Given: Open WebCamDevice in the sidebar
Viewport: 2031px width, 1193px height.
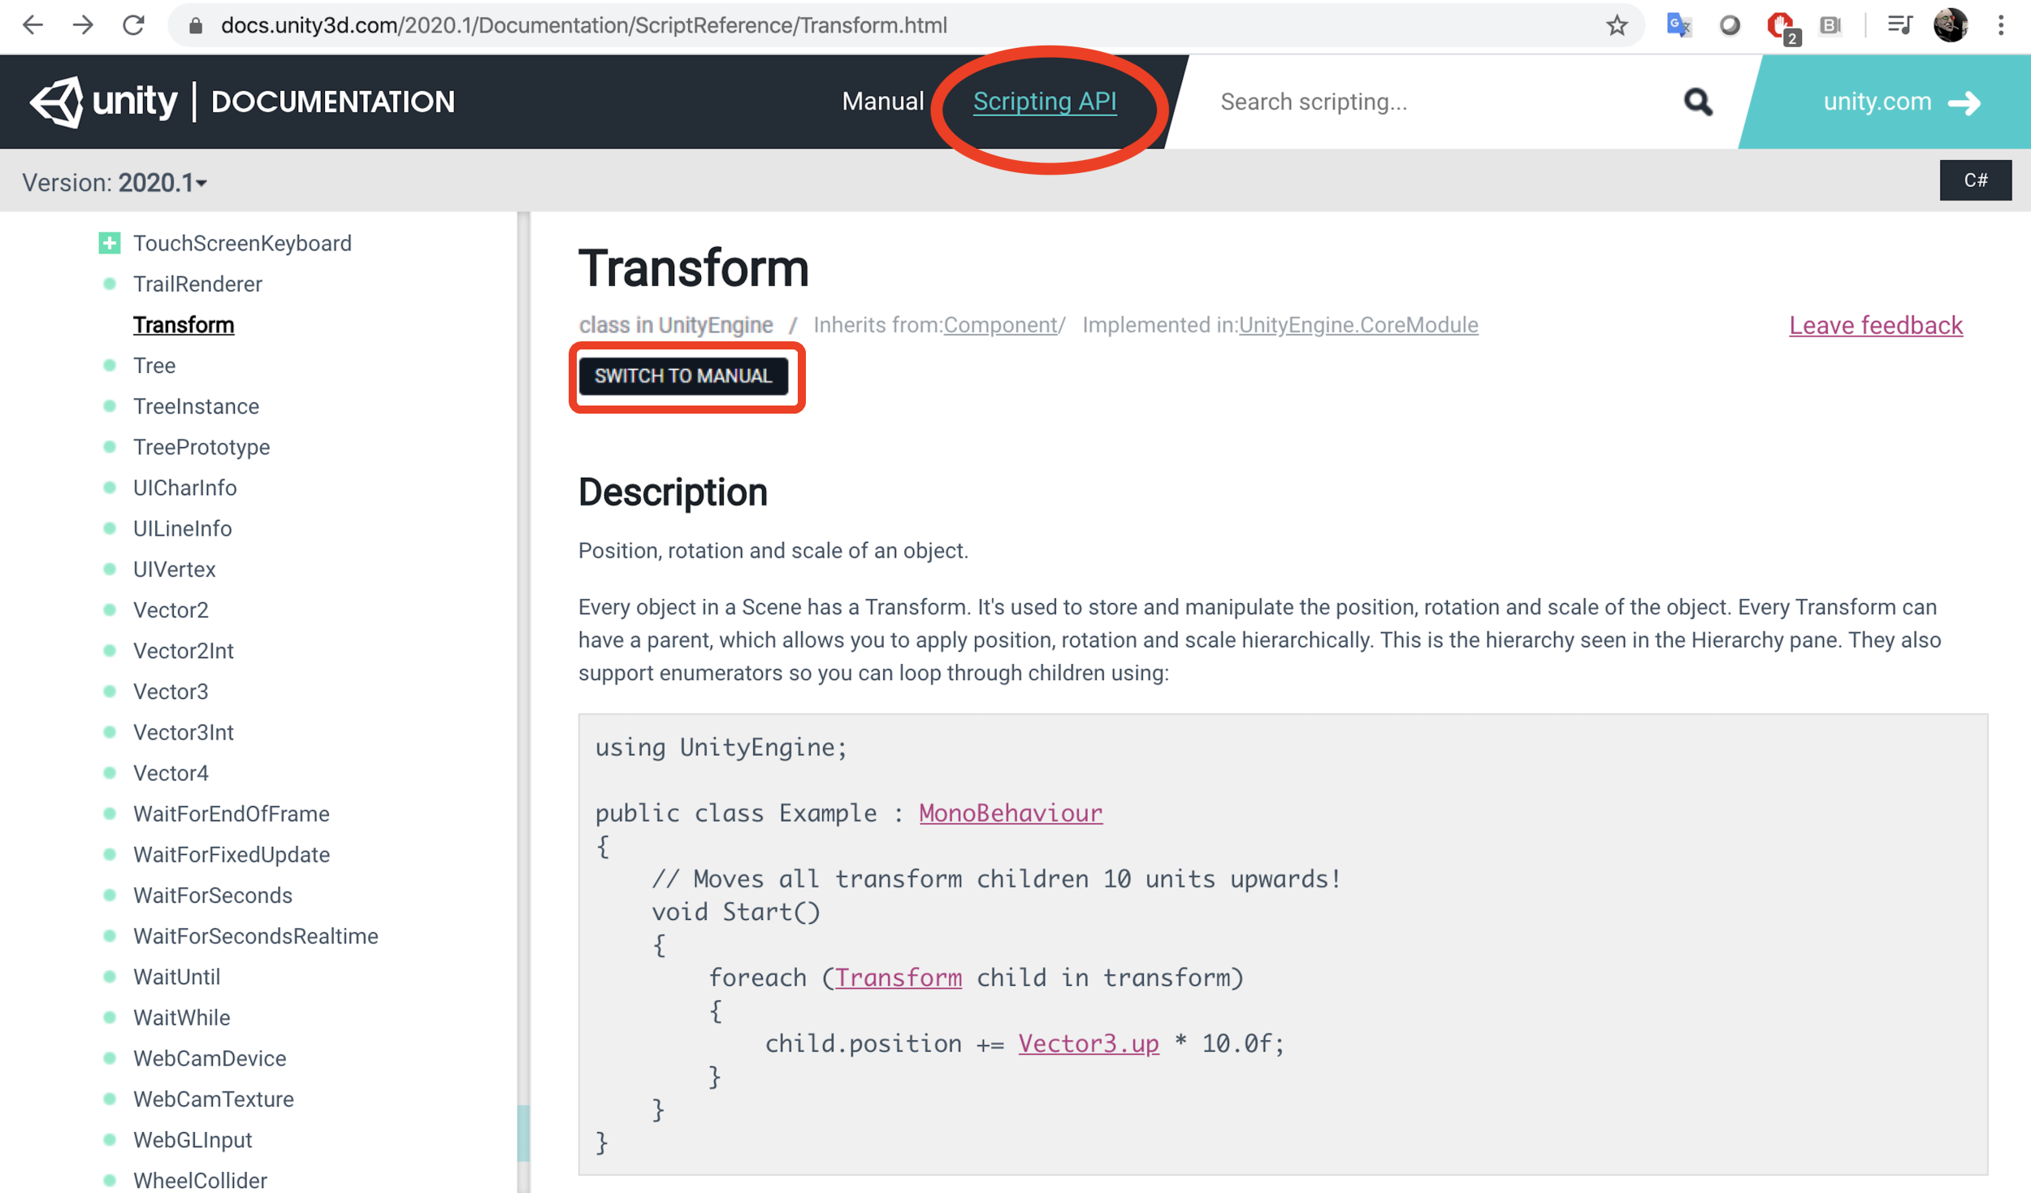Looking at the screenshot, I should (210, 1057).
